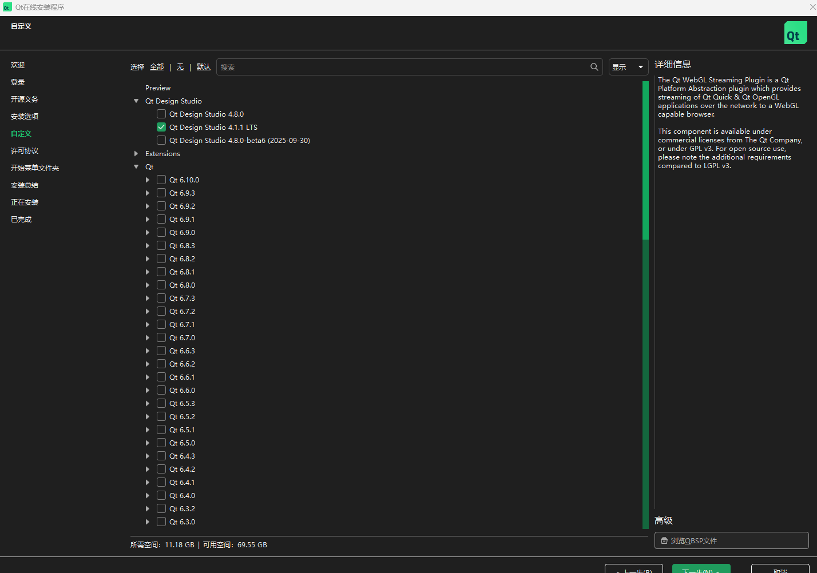Expand the Qt 6.8.0 node
The width and height of the screenshot is (817, 573).
[148, 285]
